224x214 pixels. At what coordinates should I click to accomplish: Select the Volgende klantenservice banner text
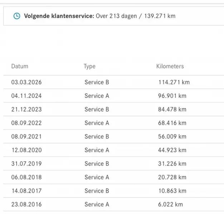(x=99, y=16)
